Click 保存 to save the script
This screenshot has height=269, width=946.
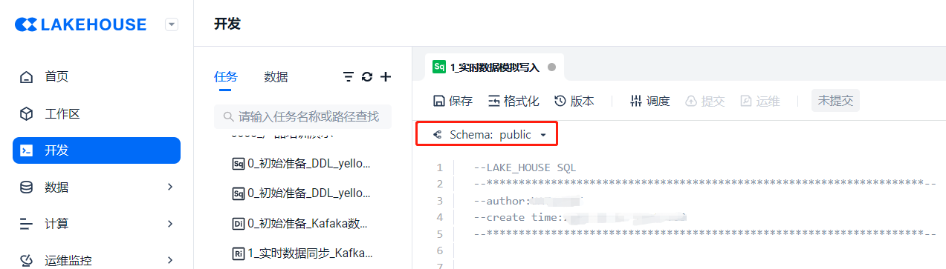point(453,102)
